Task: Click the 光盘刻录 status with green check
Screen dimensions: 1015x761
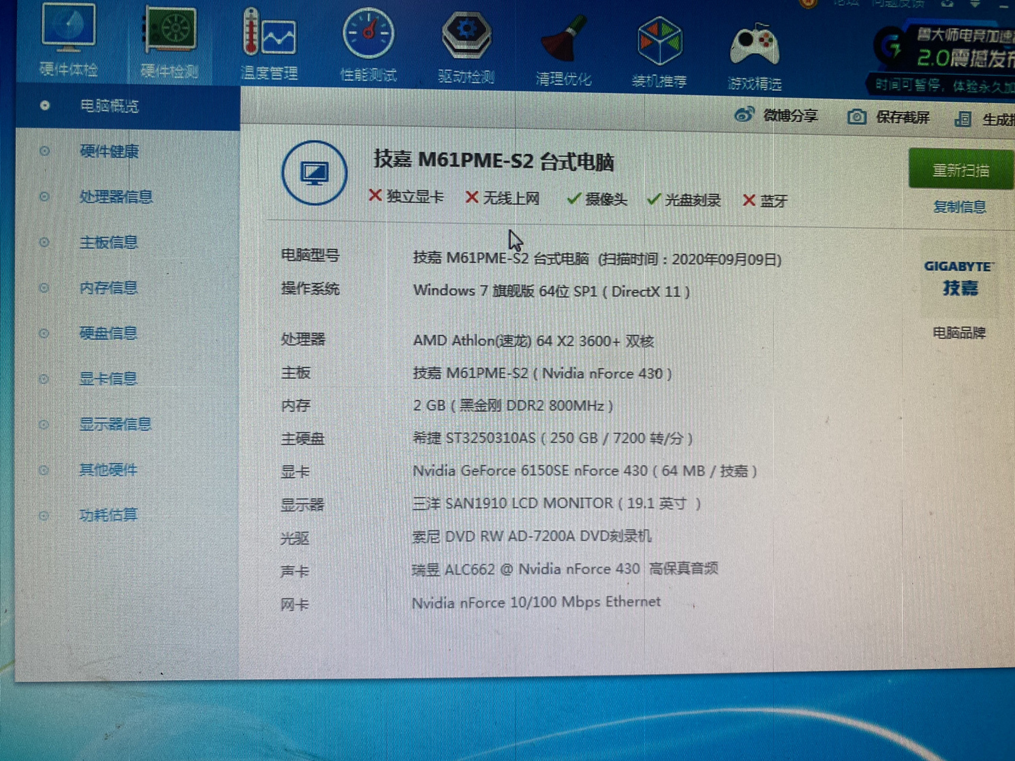Action: (684, 200)
